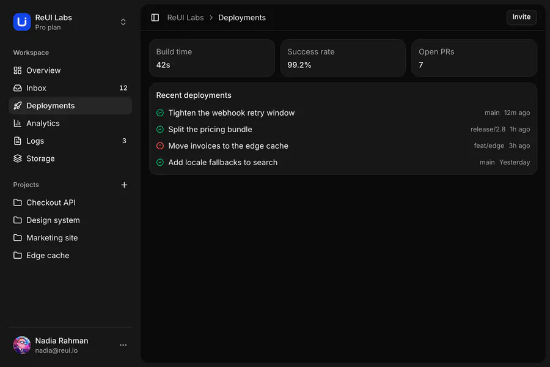Viewport: 550px width, 367px height.
Task: Open the Checkout API project
Action: [70, 202]
